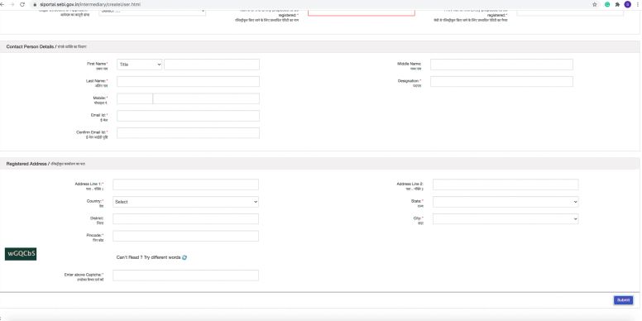This screenshot has height=321, width=642.
Task: Click the red-outlined entity name field
Action: click(361, 12)
